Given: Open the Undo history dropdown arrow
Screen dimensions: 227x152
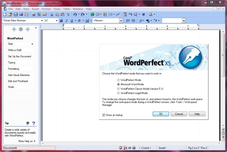Looking at the screenshot, I should pyautogui.click(x=79, y=14).
